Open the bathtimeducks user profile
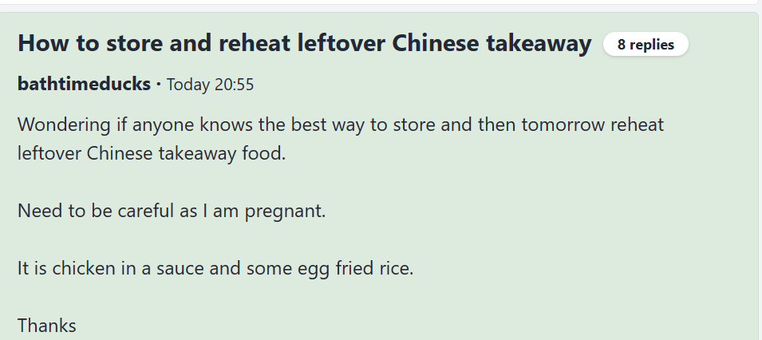 pos(84,84)
